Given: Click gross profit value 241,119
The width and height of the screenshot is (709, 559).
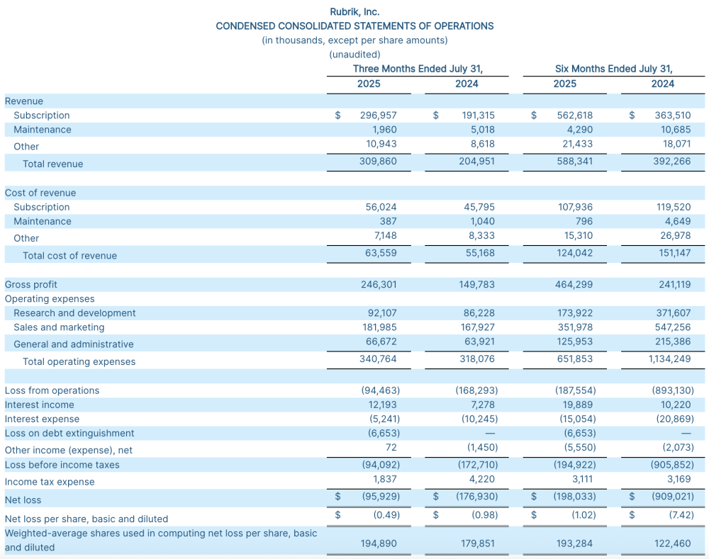Looking at the screenshot, I should 675,285.
